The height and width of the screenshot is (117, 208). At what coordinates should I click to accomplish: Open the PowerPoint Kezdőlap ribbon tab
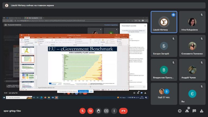tap(27, 37)
